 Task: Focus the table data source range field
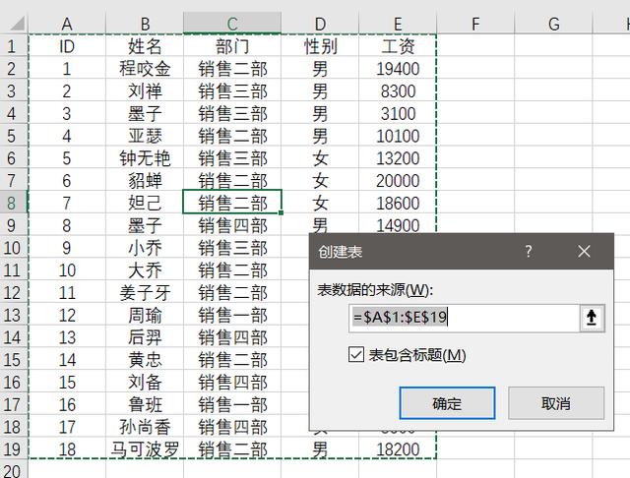click(464, 318)
